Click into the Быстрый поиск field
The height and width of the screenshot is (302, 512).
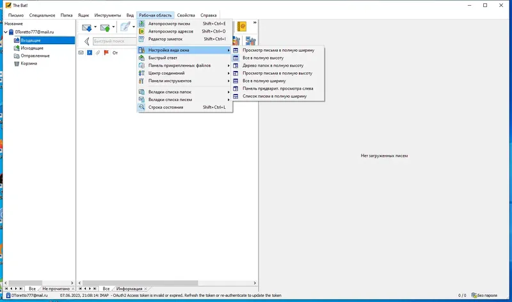[115, 41]
